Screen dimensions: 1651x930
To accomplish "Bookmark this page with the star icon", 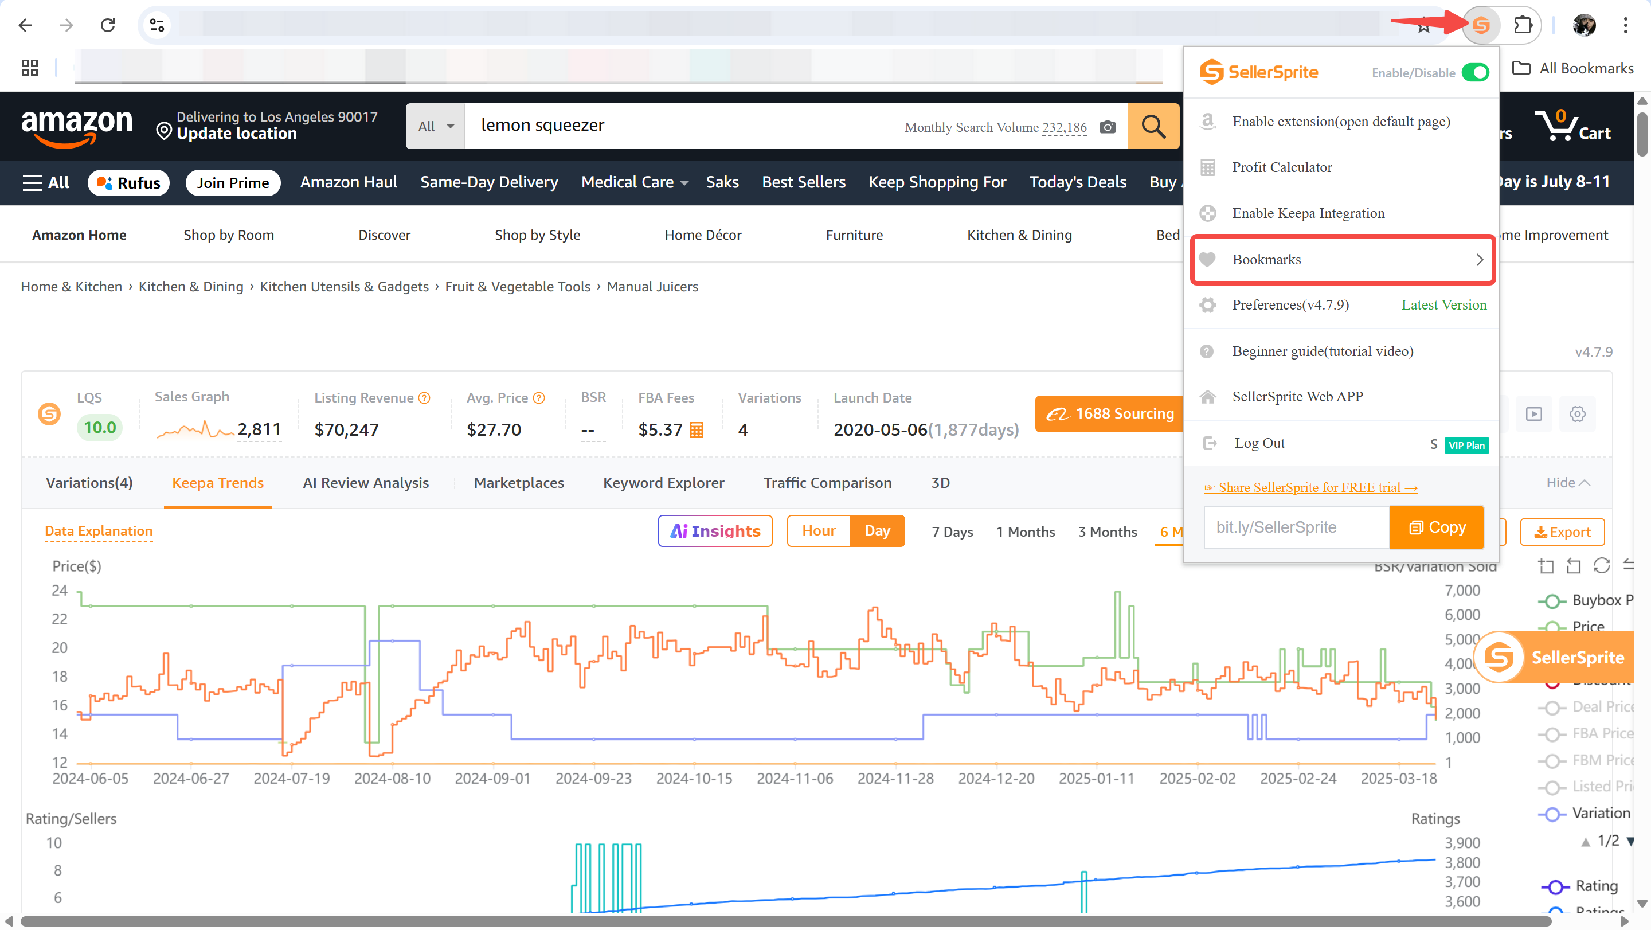I will [x=1423, y=26].
